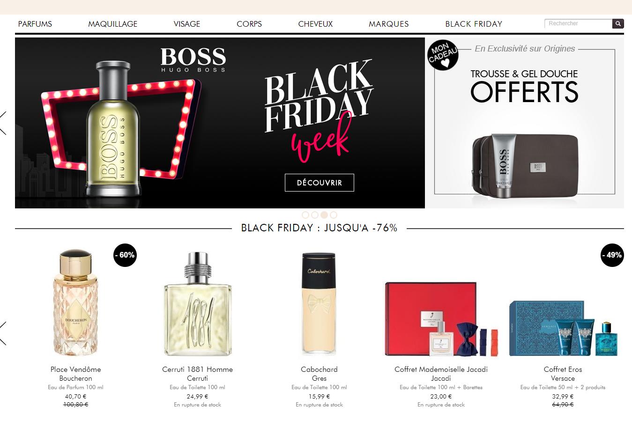Click the Découvrir button
Image resolution: width=632 pixels, height=421 pixels.
click(x=320, y=183)
